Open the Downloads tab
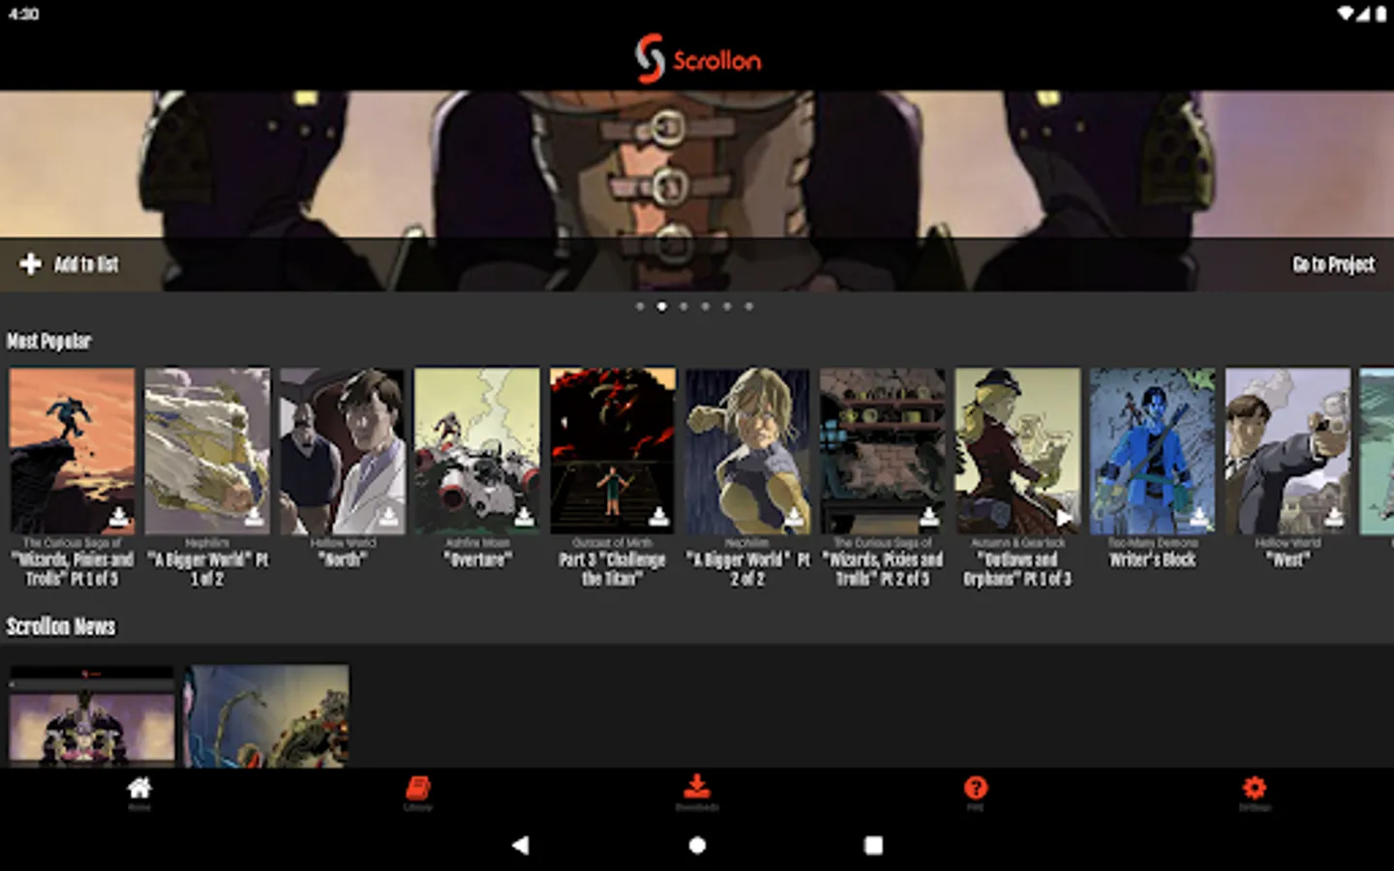Image resolution: width=1394 pixels, height=871 pixels. click(x=697, y=793)
